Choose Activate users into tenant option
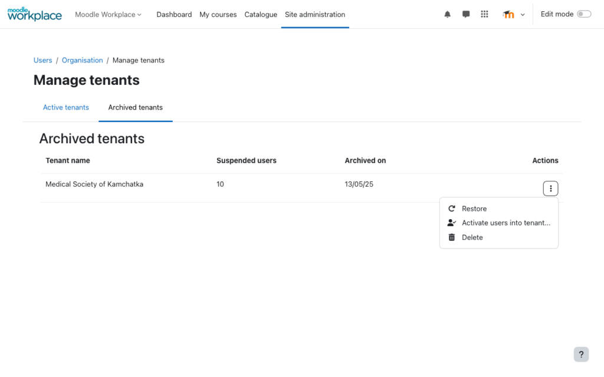Screen dimensions: 604x377 pyautogui.click(x=505, y=223)
